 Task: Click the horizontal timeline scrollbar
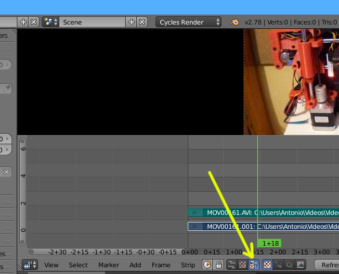pos(107,252)
